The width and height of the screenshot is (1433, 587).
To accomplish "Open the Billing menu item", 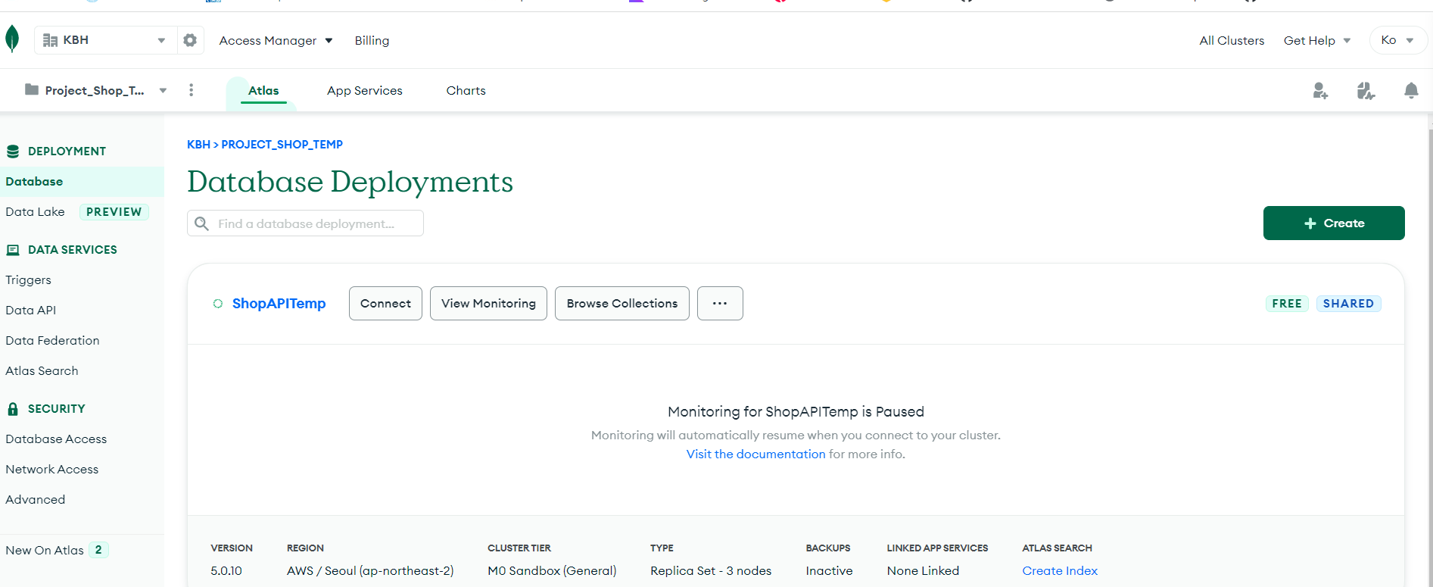I will (372, 41).
